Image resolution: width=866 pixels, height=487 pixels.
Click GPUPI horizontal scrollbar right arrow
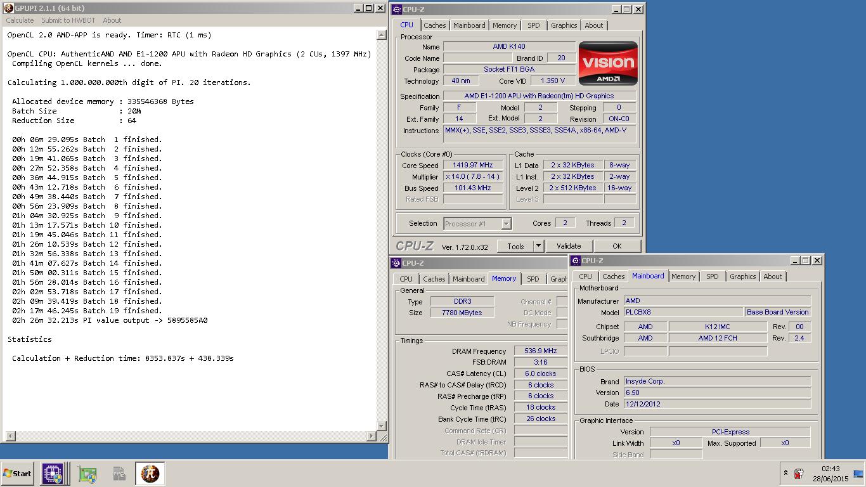(x=372, y=436)
